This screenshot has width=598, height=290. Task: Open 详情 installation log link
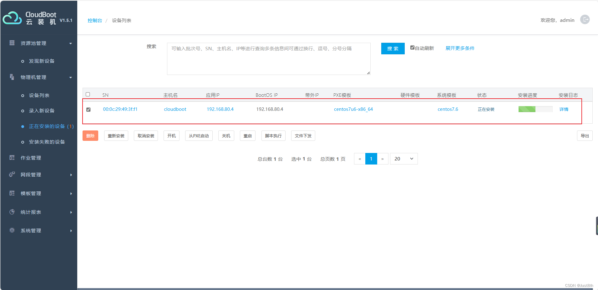(x=564, y=109)
